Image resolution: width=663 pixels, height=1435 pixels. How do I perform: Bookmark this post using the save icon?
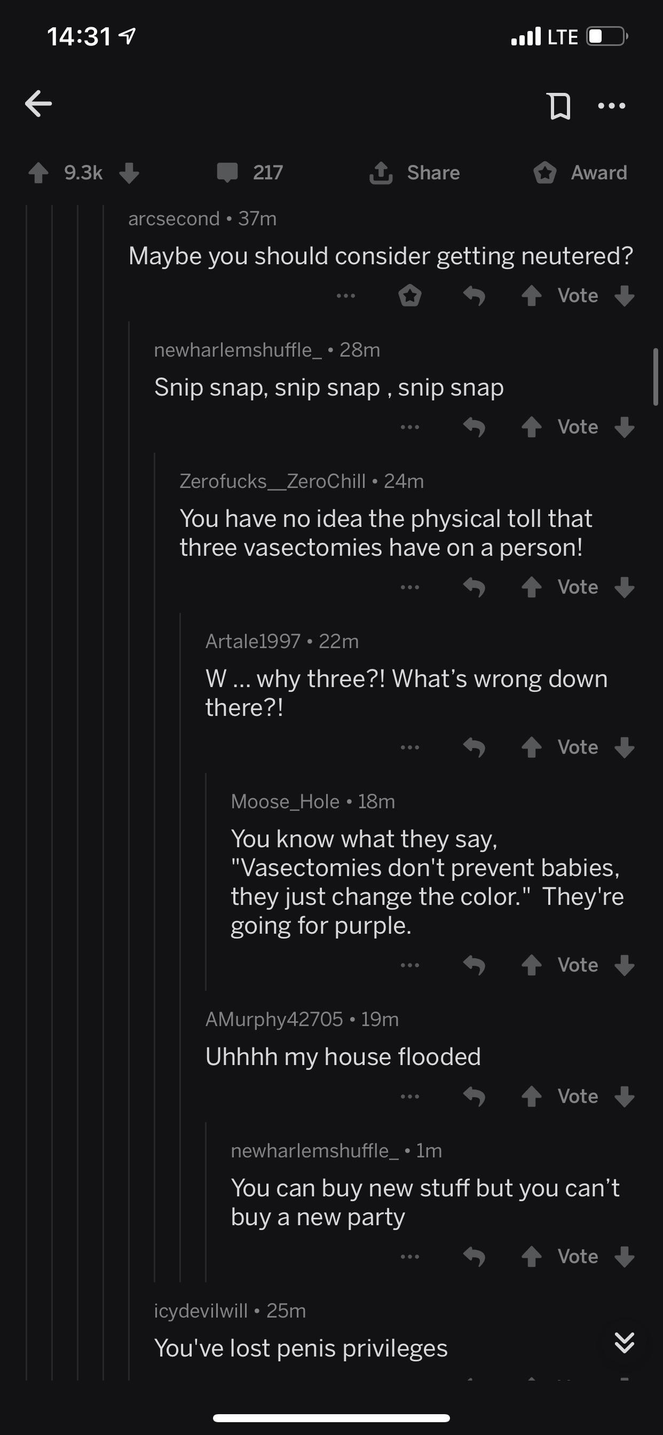coord(559,105)
